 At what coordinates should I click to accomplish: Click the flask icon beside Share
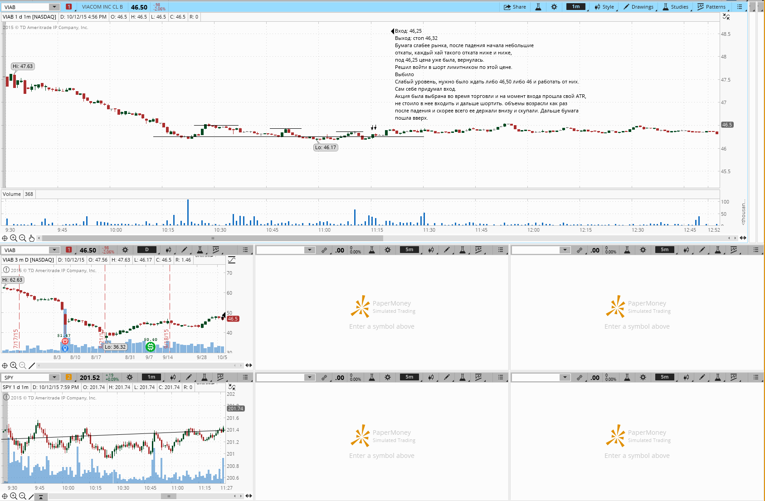pos(538,7)
